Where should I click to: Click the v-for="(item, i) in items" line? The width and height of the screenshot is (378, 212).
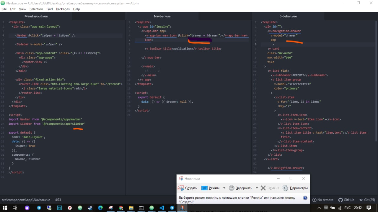[x=299, y=102]
